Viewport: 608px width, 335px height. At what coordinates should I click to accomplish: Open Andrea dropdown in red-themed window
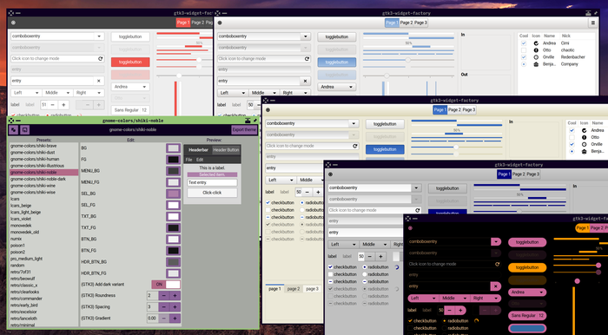coord(130,87)
